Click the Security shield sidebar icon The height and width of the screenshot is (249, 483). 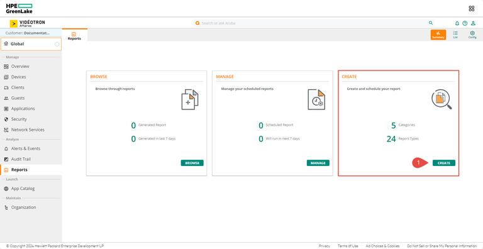click(x=6, y=119)
